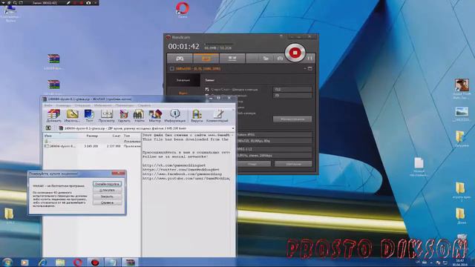Click the Opera icon on the taskbar
Image resolution: width=475 pixels, height=267 pixels.
coord(77,263)
